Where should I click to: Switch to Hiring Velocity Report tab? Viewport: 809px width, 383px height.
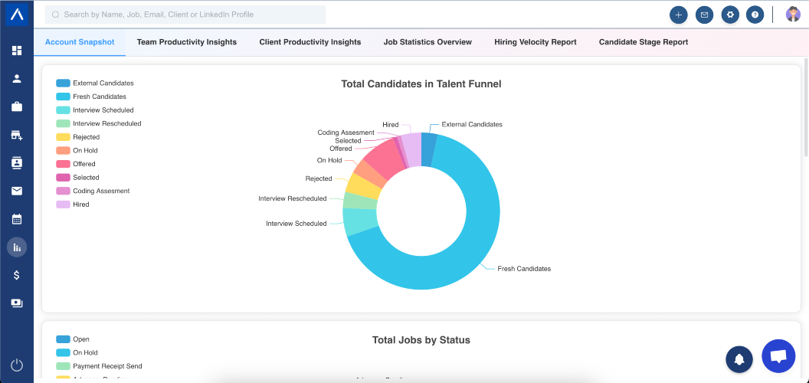click(x=535, y=42)
